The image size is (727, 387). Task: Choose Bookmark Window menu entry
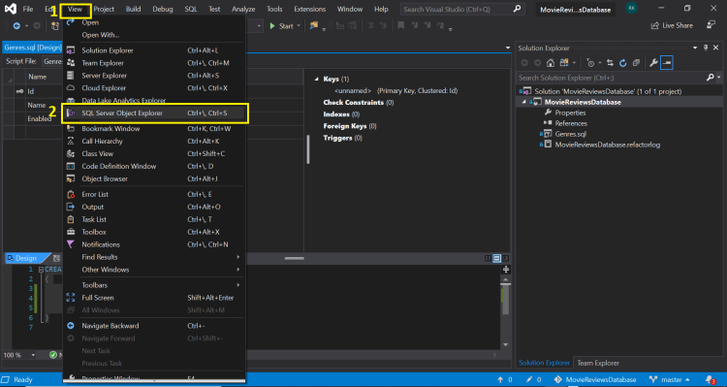pos(154,129)
